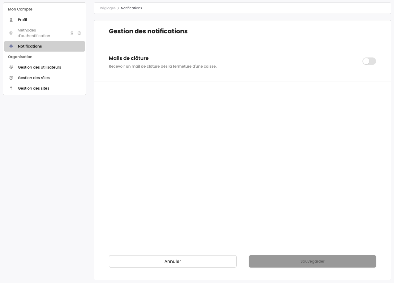Image resolution: width=394 pixels, height=283 pixels.
Task: Click the hourglass icon in the sidebar
Action: click(72, 33)
